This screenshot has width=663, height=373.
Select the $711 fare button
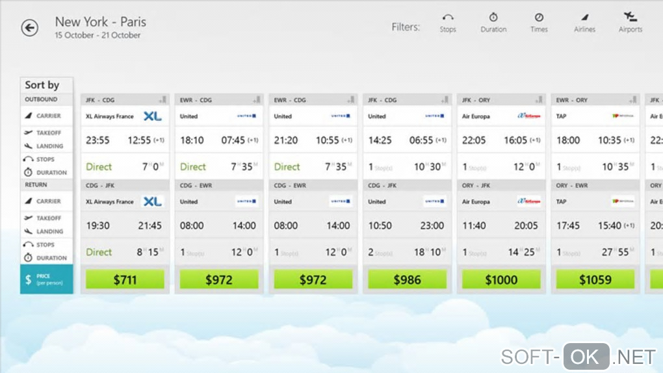125,279
